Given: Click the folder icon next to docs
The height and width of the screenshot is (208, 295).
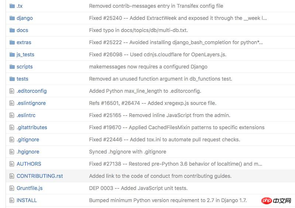Looking at the screenshot, I should pyautogui.click(x=12, y=30).
